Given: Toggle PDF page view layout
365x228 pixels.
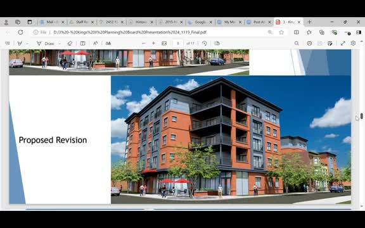Looking at the screenshot, I should pos(82,43).
